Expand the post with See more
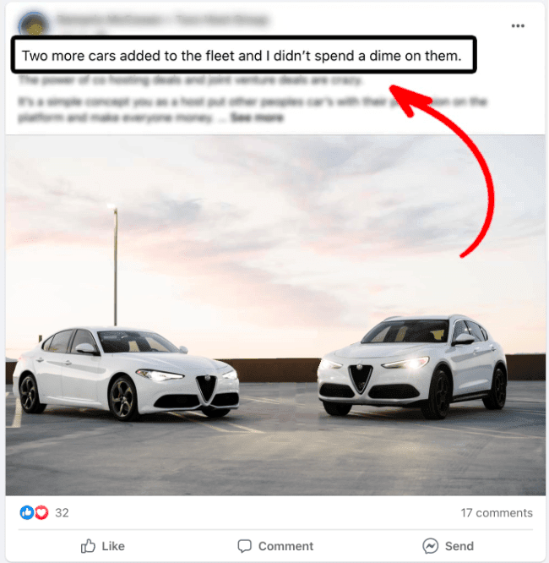The width and height of the screenshot is (549, 563). (257, 118)
